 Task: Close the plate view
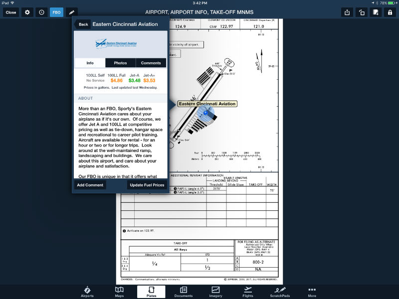pyautogui.click(x=11, y=12)
